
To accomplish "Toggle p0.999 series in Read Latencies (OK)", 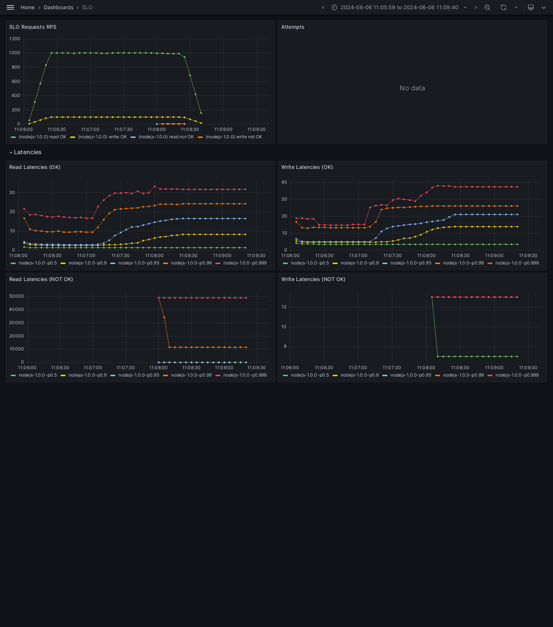I will coord(245,263).
